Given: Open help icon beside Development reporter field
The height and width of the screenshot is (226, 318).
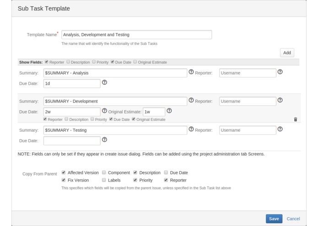Looking at the screenshot, I should 280,100.
